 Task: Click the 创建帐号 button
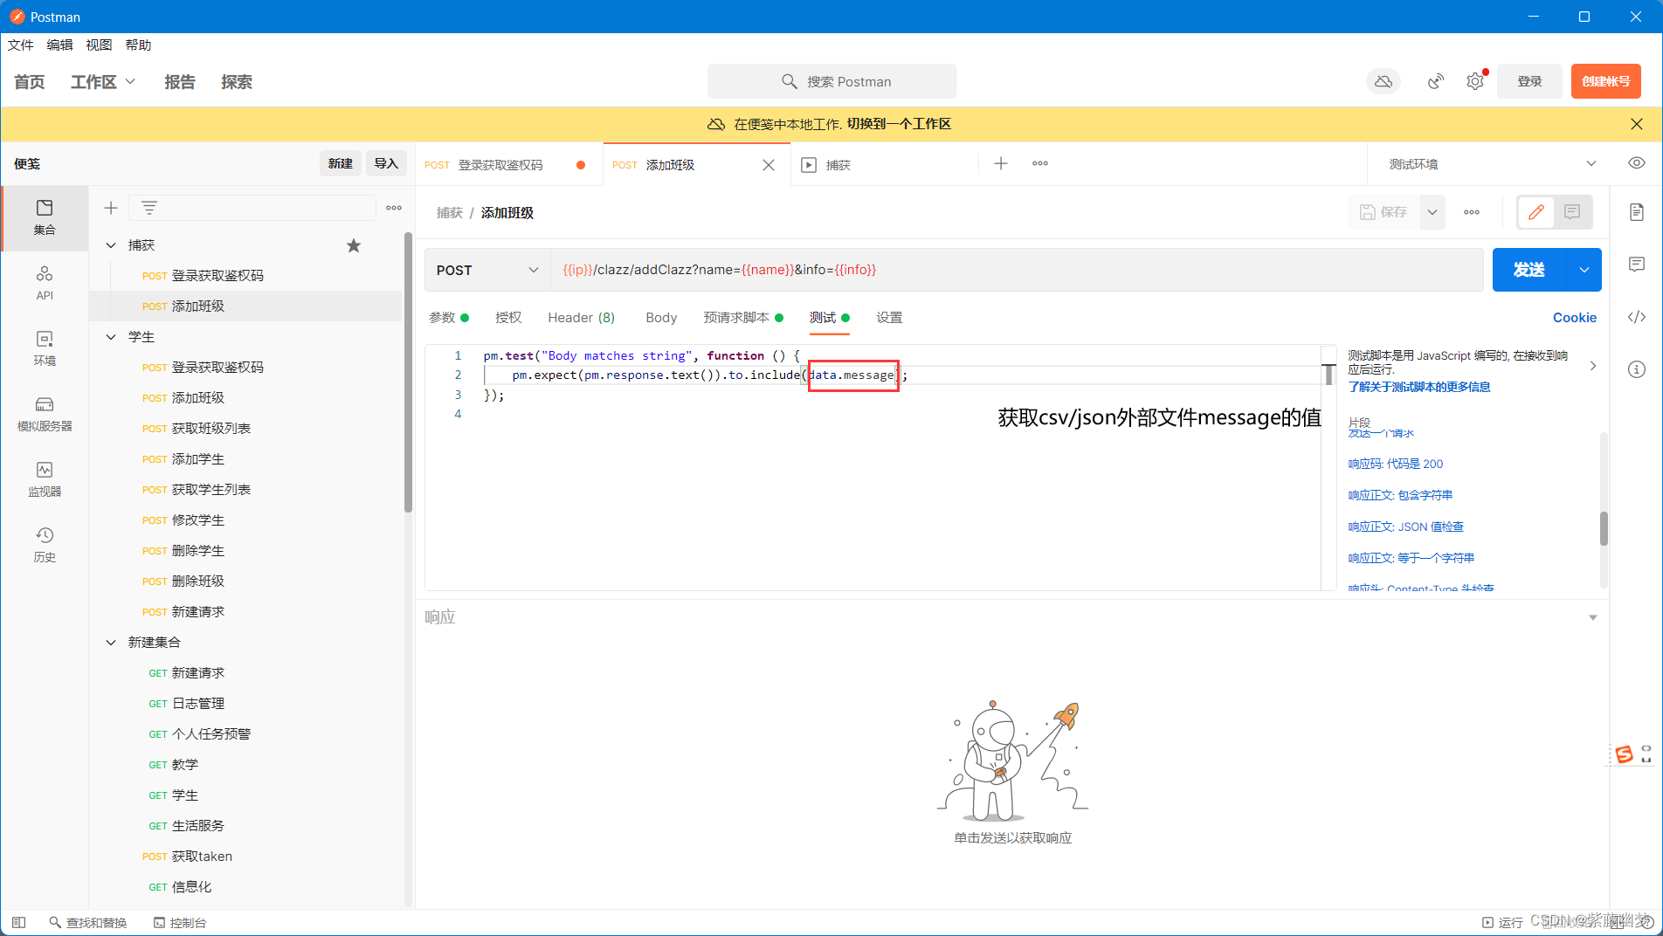tap(1605, 81)
